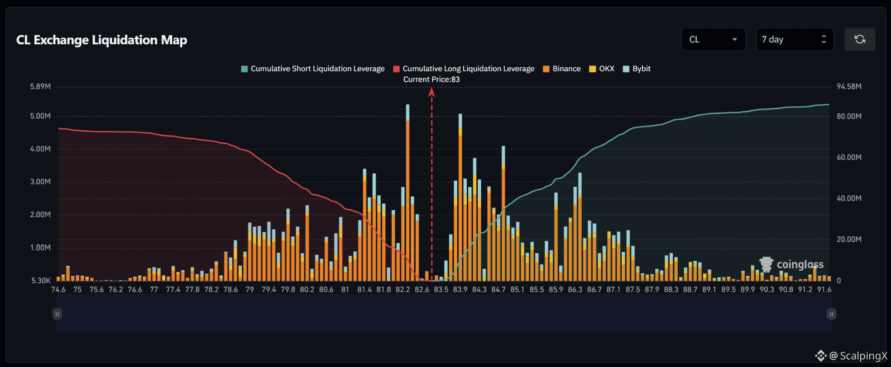Click the 74.6 price axis label

[58, 290]
